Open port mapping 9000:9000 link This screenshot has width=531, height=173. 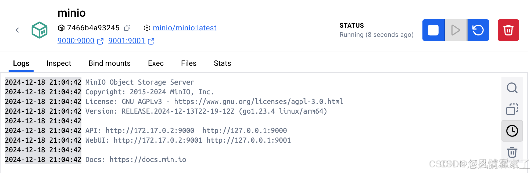pyautogui.click(x=76, y=41)
